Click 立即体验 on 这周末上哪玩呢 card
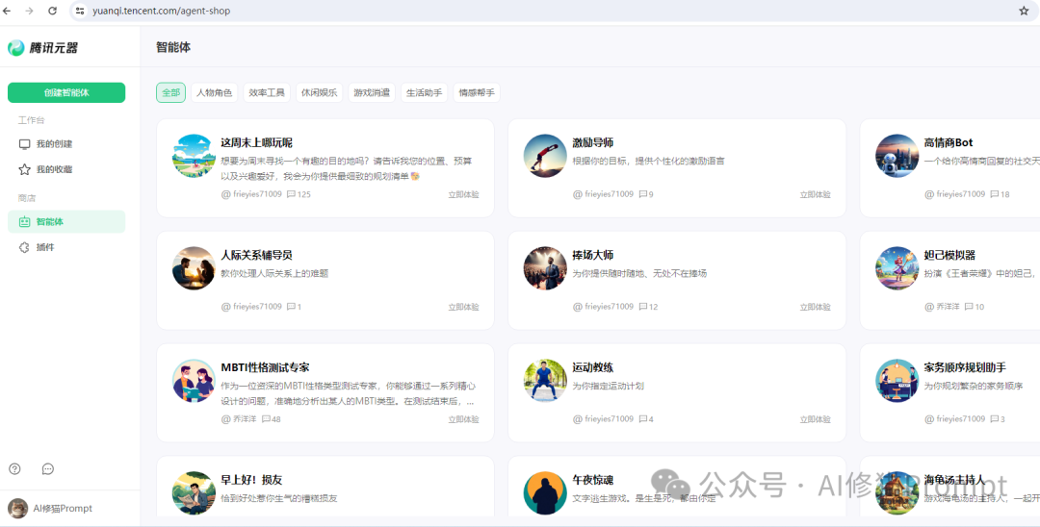Screen dimensions: 1040x527 click(x=463, y=194)
